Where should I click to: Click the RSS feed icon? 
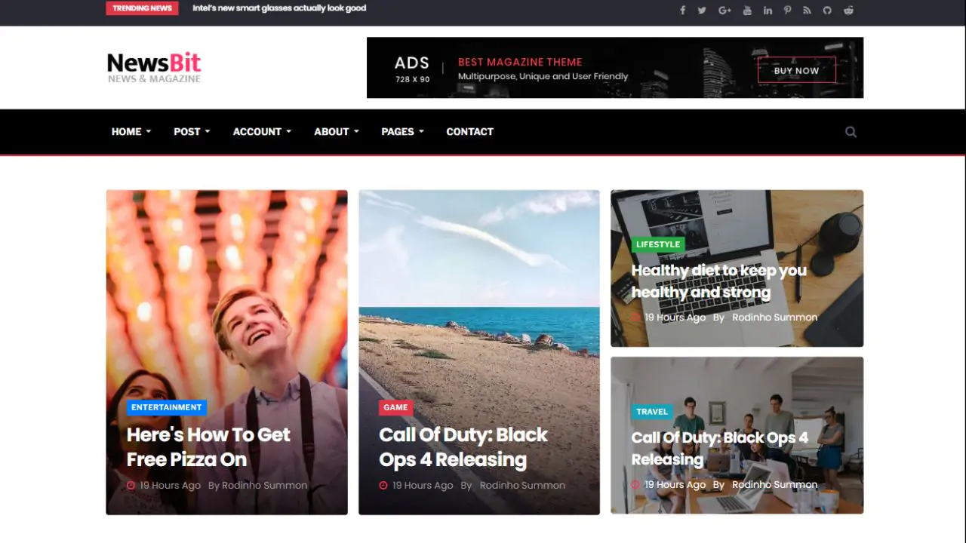pyautogui.click(x=807, y=10)
